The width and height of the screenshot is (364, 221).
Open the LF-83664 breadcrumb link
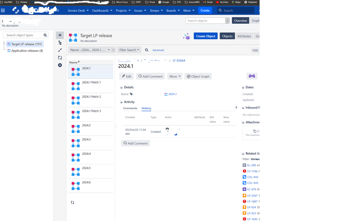179,60
